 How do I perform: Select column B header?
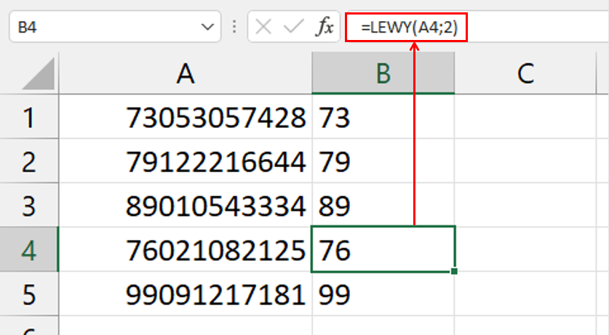383,74
